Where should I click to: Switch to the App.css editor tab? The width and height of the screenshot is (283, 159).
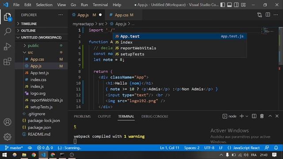(124, 15)
